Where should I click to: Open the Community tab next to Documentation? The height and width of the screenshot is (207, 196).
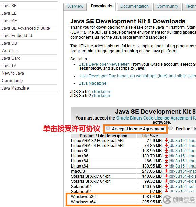click(x=167, y=6)
